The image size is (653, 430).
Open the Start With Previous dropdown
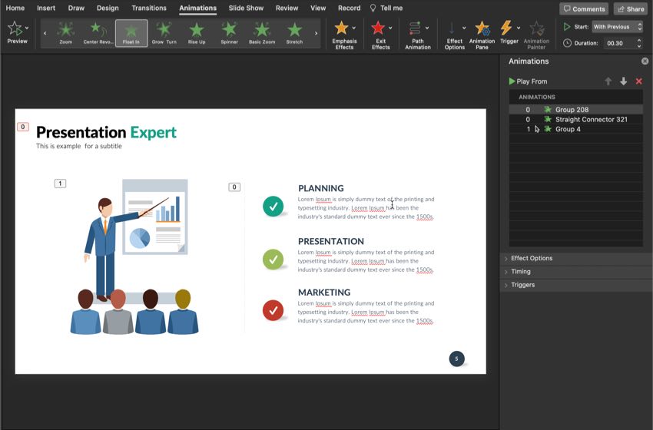pos(617,27)
